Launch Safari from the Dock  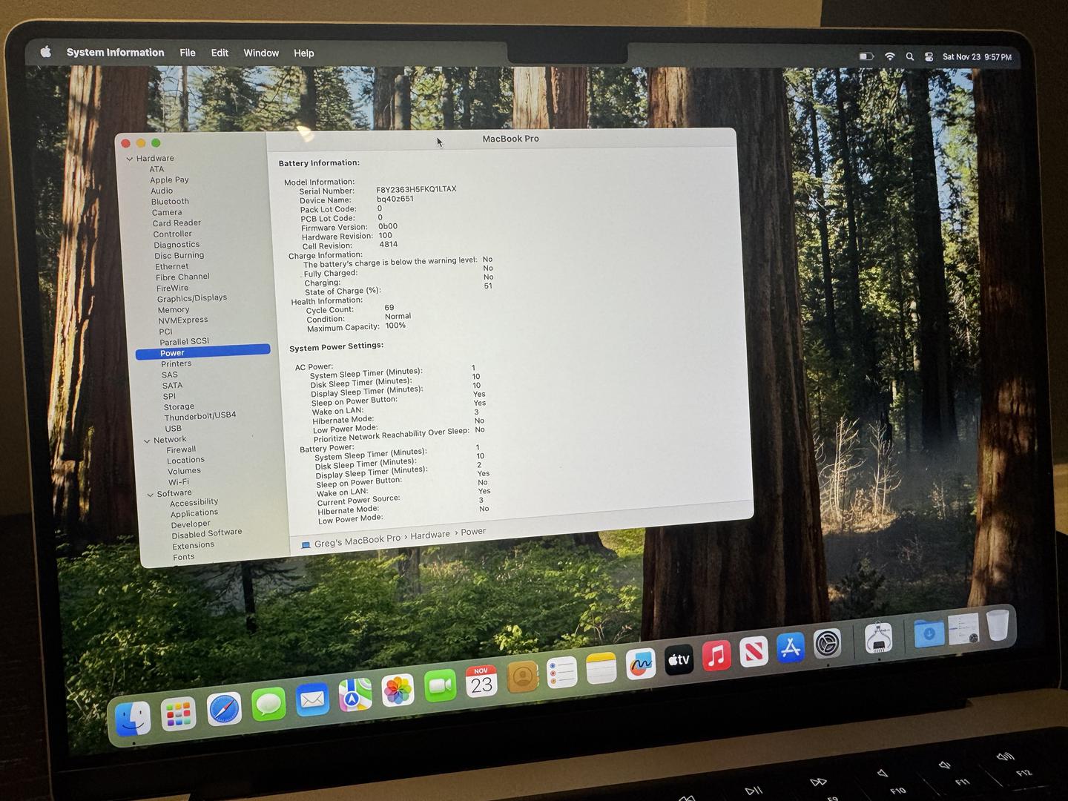coord(223,710)
